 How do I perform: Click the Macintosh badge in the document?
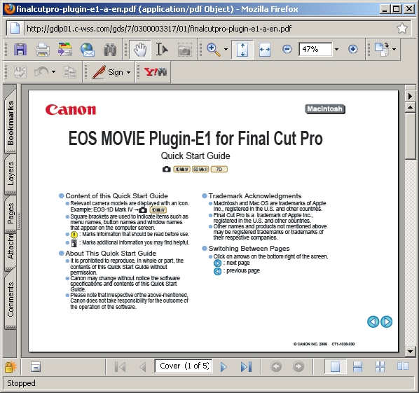pyautogui.click(x=325, y=109)
